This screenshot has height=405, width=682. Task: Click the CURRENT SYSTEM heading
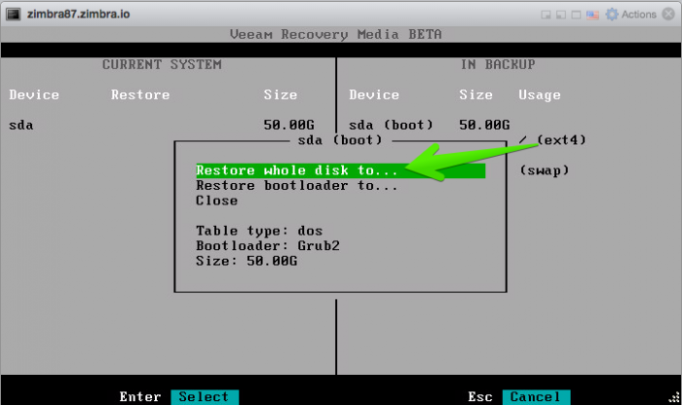point(162,65)
